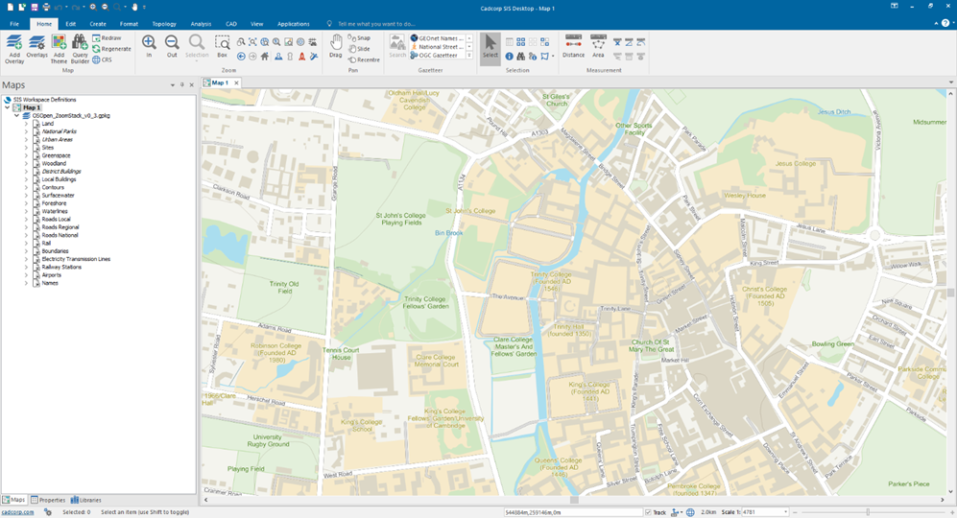
Task: Switch to the Analysis ribbon tab
Action: [x=201, y=24]
